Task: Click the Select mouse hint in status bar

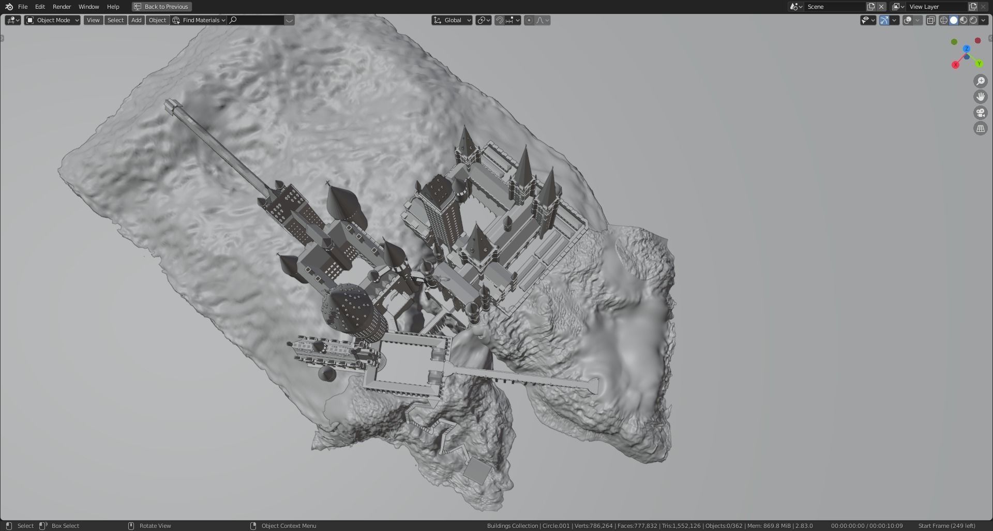Action: 20,526
